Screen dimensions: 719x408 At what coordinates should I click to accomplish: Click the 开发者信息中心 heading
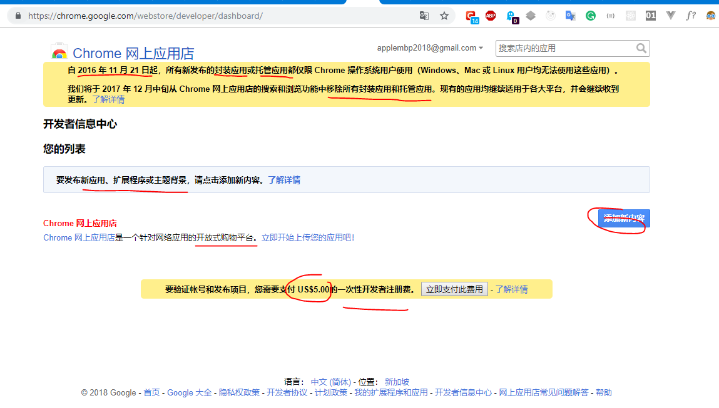[x=80, y=124]
